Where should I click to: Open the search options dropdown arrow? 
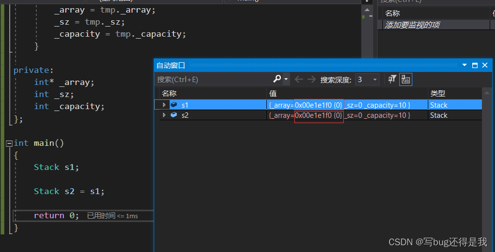pyautogui.click(x=286, y=79)
